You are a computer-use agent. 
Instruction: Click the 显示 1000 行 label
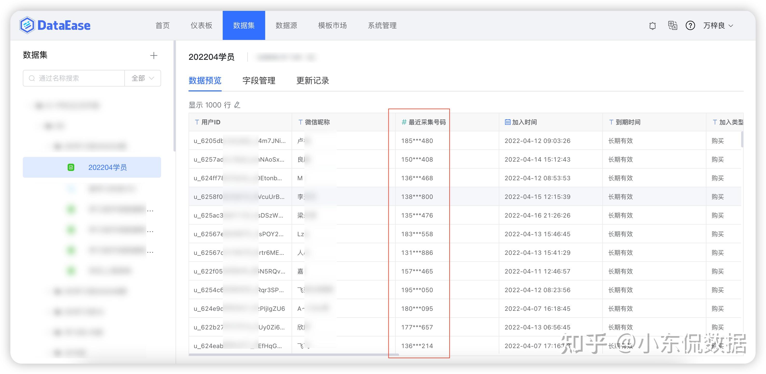(210, 105)
